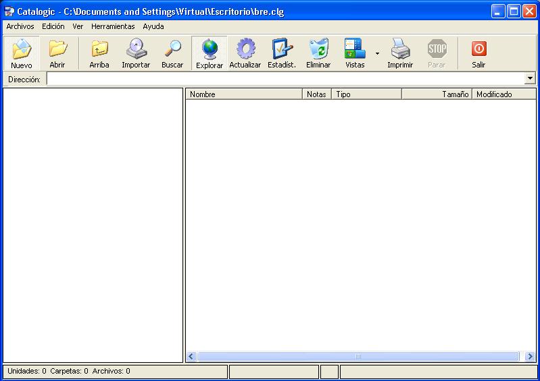Exit the program with Salir

pos(478,53)
